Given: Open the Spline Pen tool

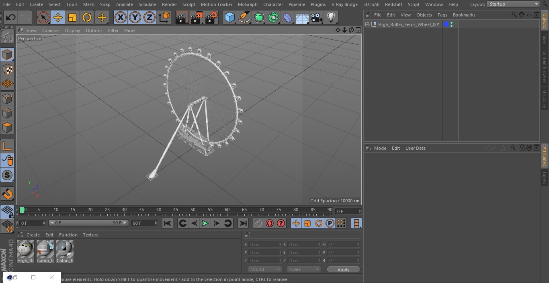Looking at the screenshot, I should (244, 17).
